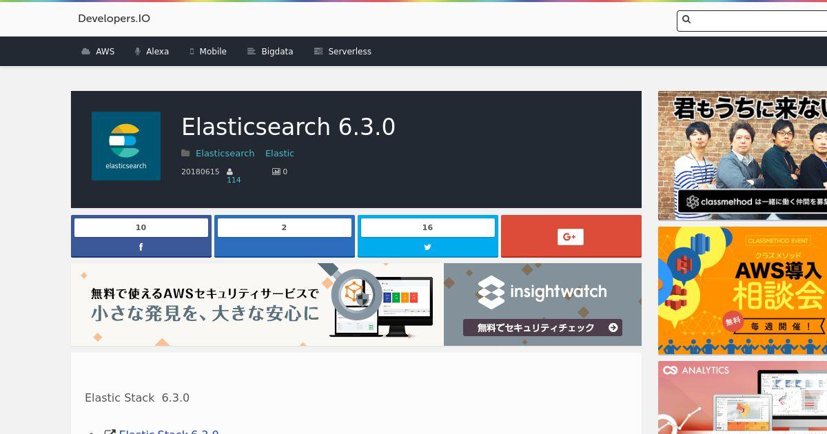The image size is (827, 434).
Task: Click the Twitter share count 16
Action: tap(428, 227)
